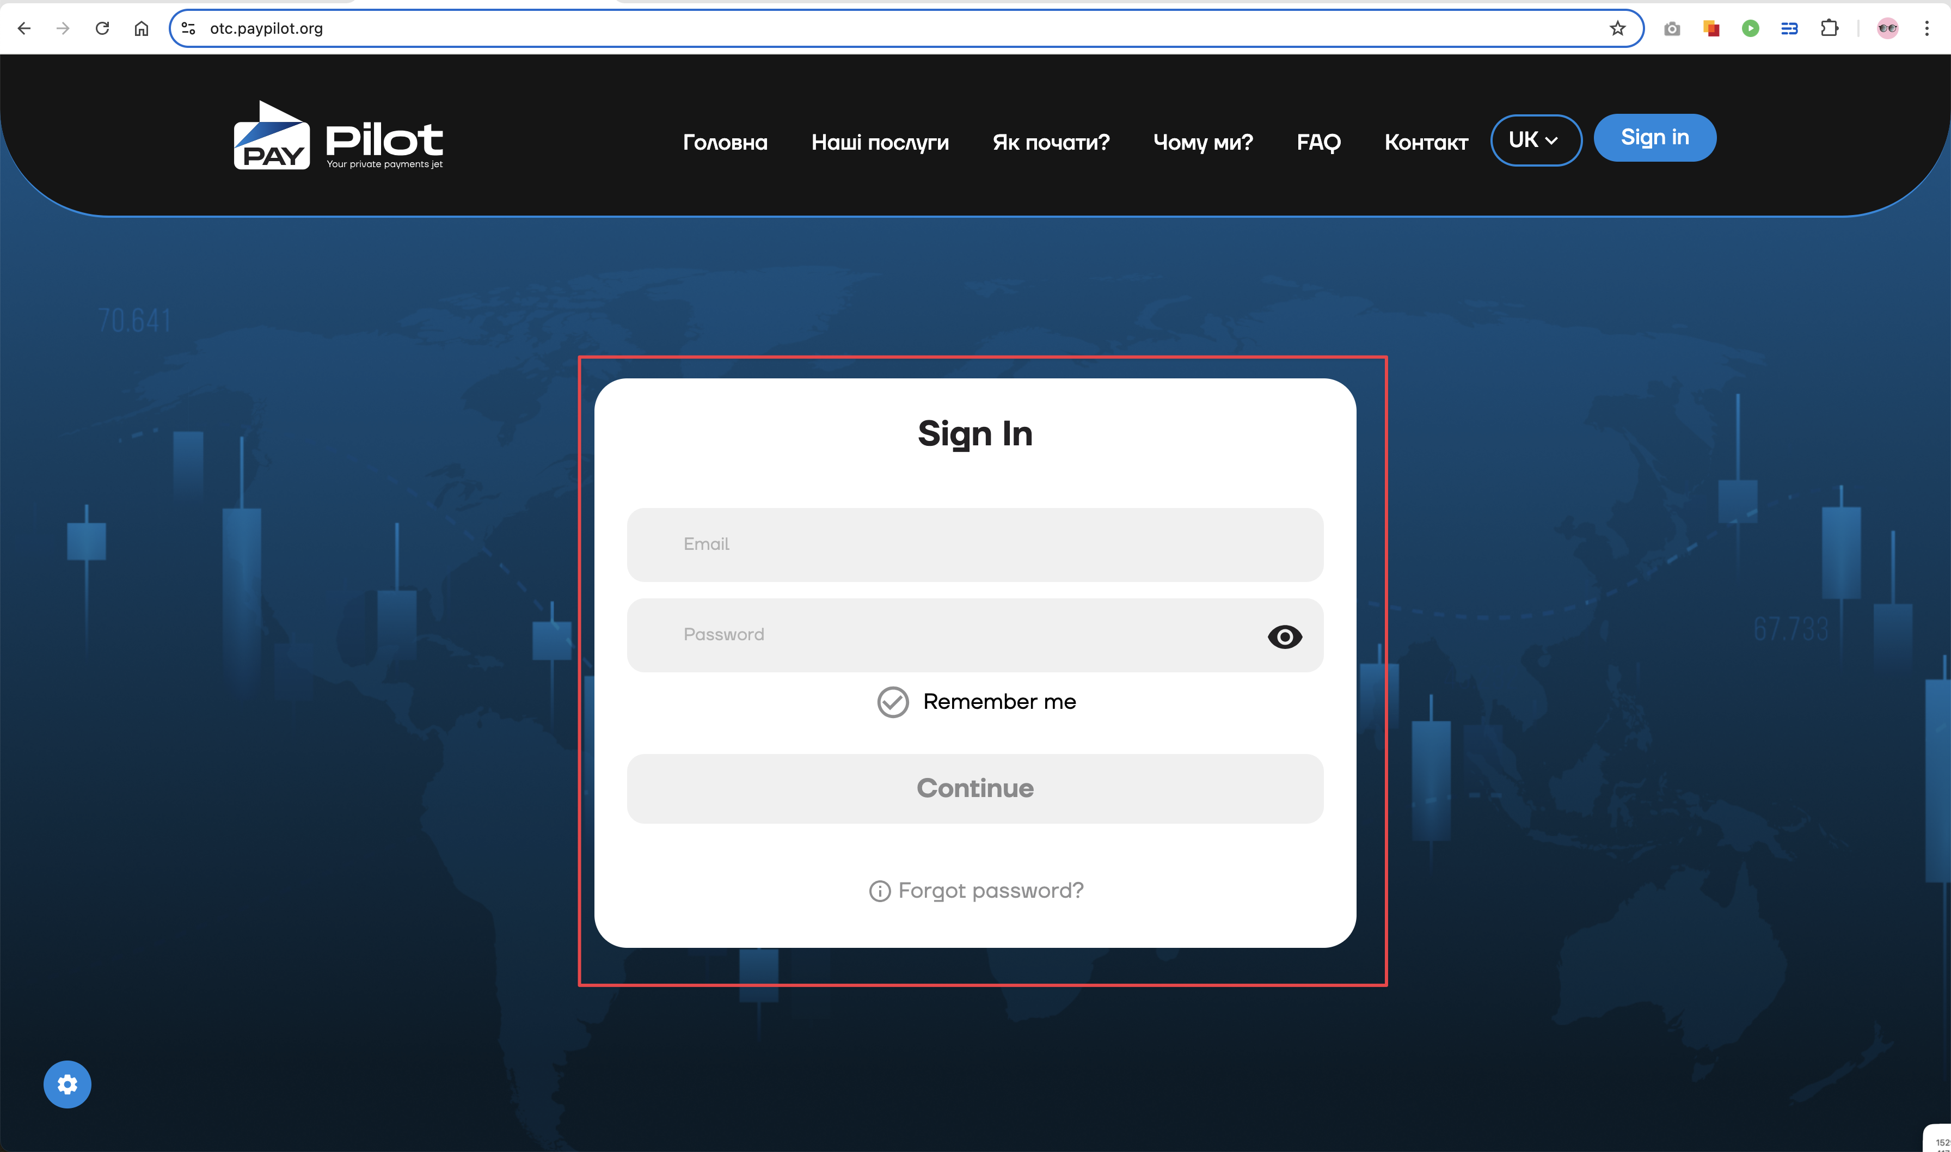
Task: Bookmark page with star icon
Action: (1617, 29)
